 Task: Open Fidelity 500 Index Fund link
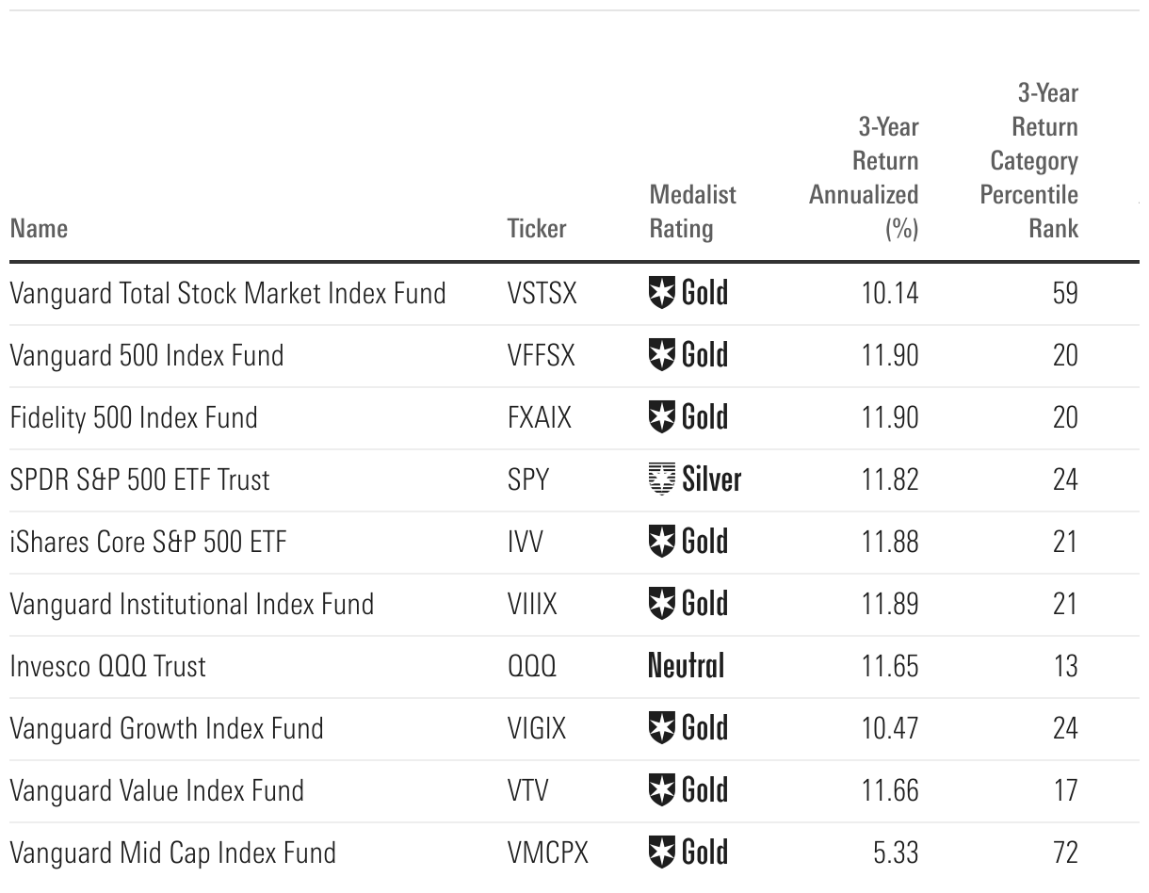click(134, 417)
